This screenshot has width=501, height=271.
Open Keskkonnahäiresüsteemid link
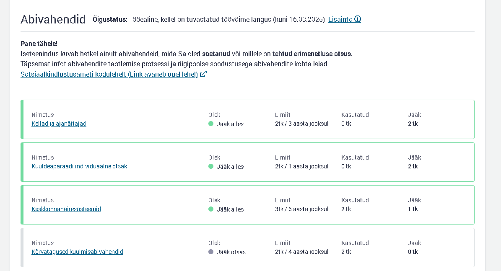(66, 209)
